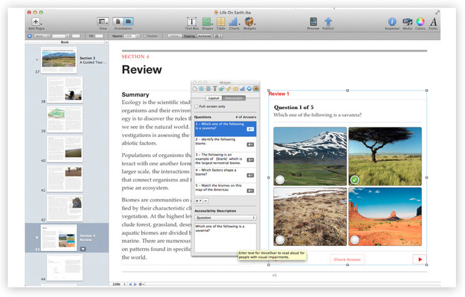Remove question with the minus button
Image resolution: width=465 pixels, height=297 pixels.
(206, 201)
